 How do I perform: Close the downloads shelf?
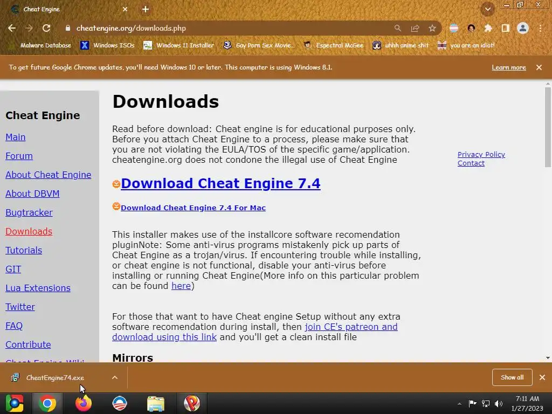click(x=542, y=377)
